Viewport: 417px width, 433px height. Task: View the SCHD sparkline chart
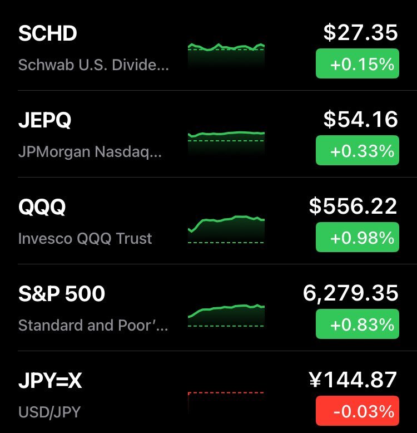[226, 56]
